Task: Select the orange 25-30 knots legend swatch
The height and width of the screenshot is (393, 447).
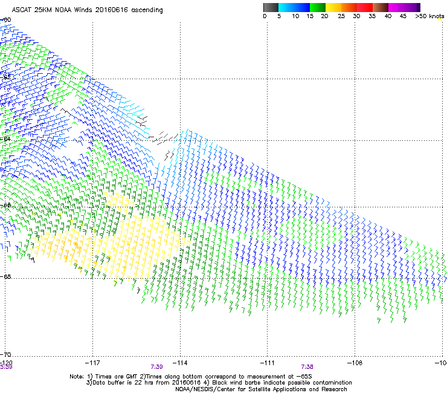Action: click(x=349, y=7)
